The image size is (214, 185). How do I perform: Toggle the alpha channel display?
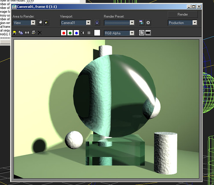tap(83, 33)
